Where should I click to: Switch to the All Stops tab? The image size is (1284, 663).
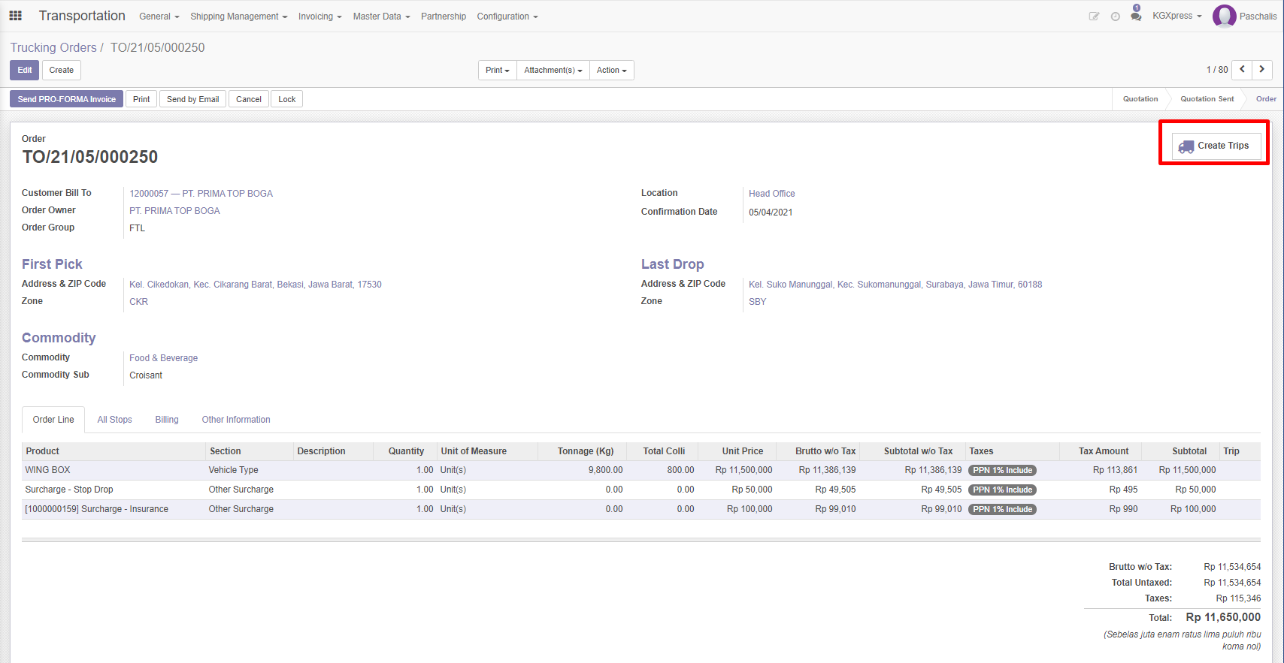point(114,420)
